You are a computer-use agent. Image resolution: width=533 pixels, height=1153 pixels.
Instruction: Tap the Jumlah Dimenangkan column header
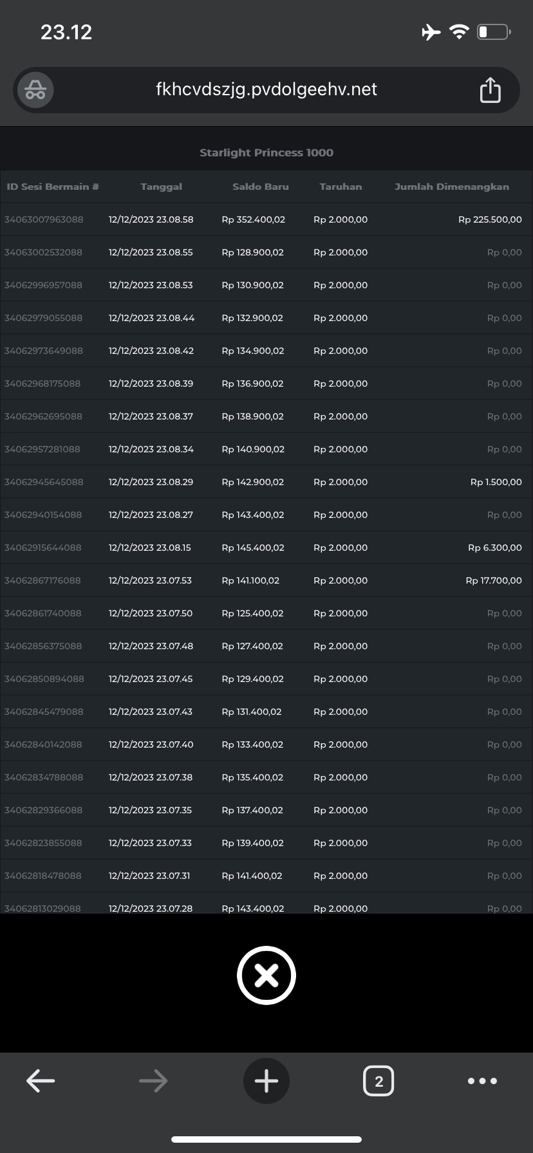pos(452,187)
